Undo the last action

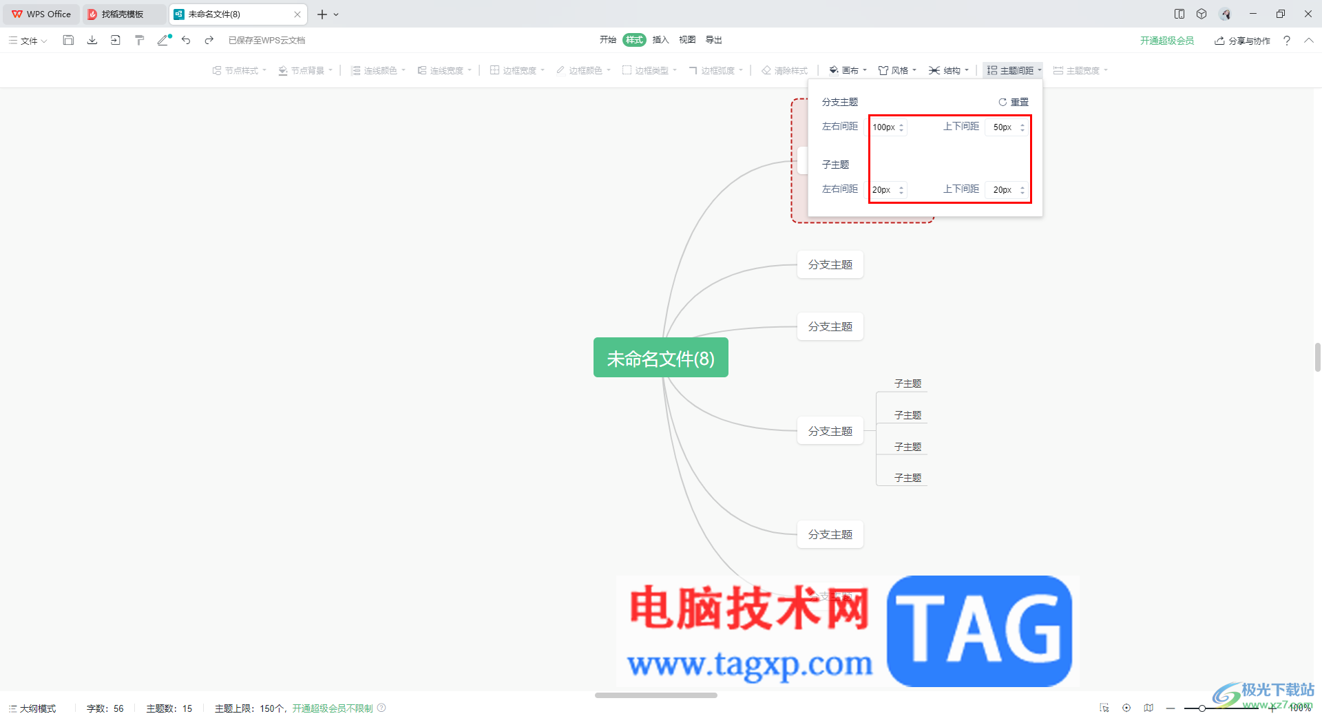tap(186, 41)
